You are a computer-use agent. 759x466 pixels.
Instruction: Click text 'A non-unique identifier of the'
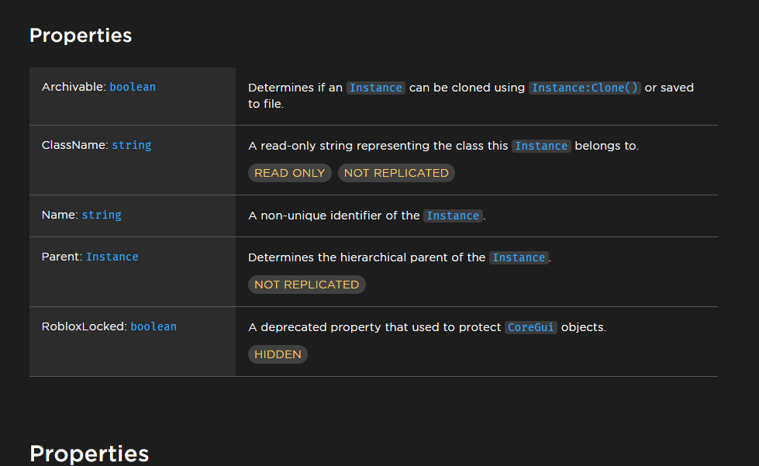coord(334,216)
